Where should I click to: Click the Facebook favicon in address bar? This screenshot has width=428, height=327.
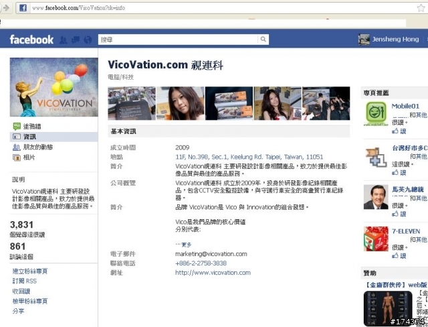(23, 8)
